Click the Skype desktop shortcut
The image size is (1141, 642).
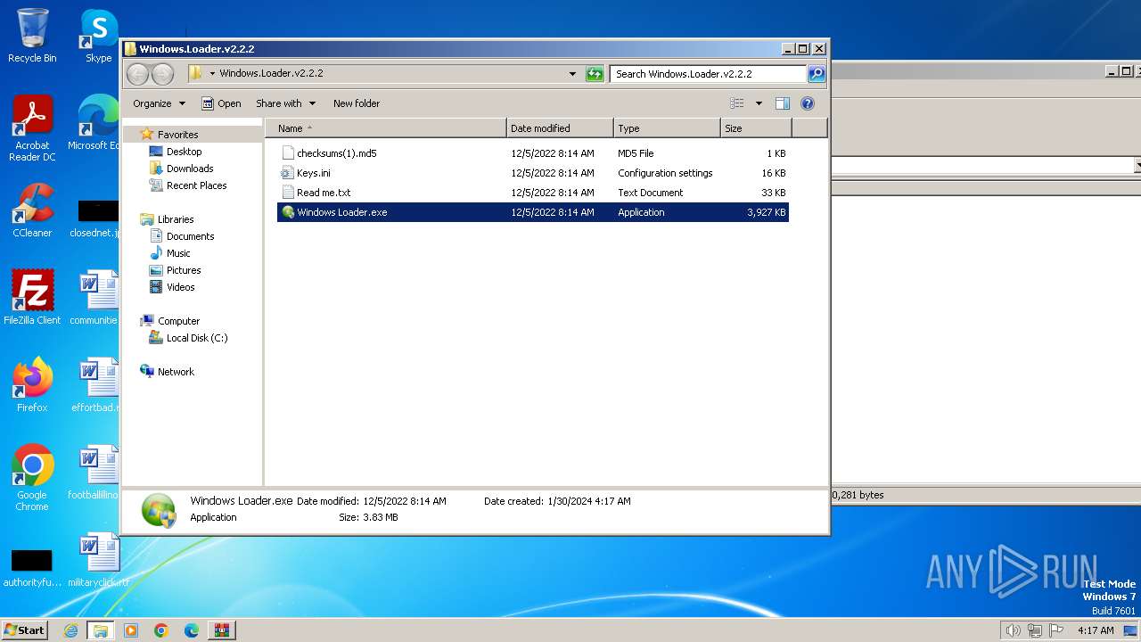(99, 36)
